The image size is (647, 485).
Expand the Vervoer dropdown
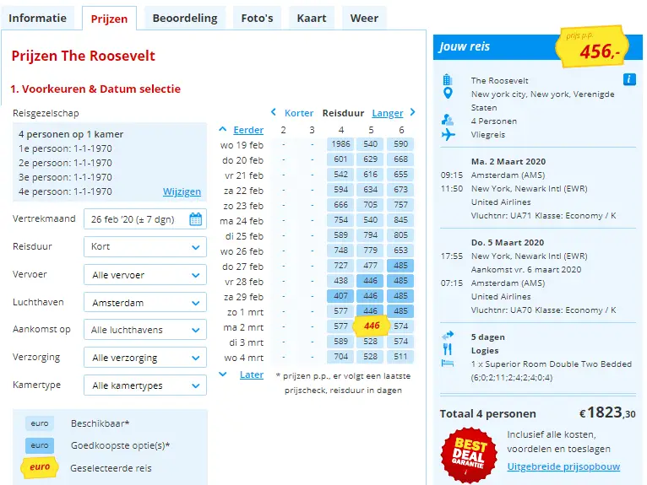145,275
